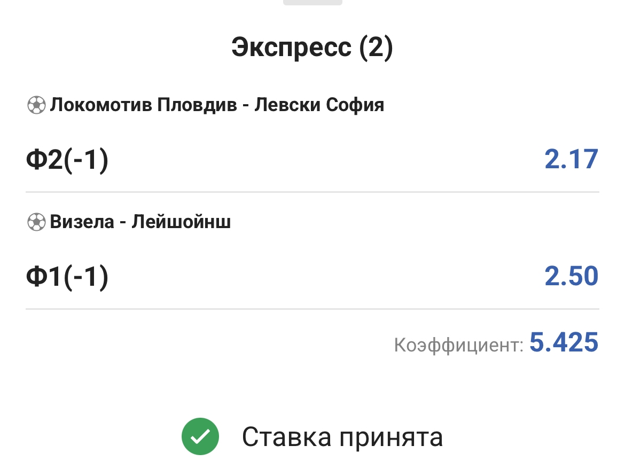This screenshot has width=625, height=469.
Task: Tap the (2) bet count in header
Action: (376, 48)
